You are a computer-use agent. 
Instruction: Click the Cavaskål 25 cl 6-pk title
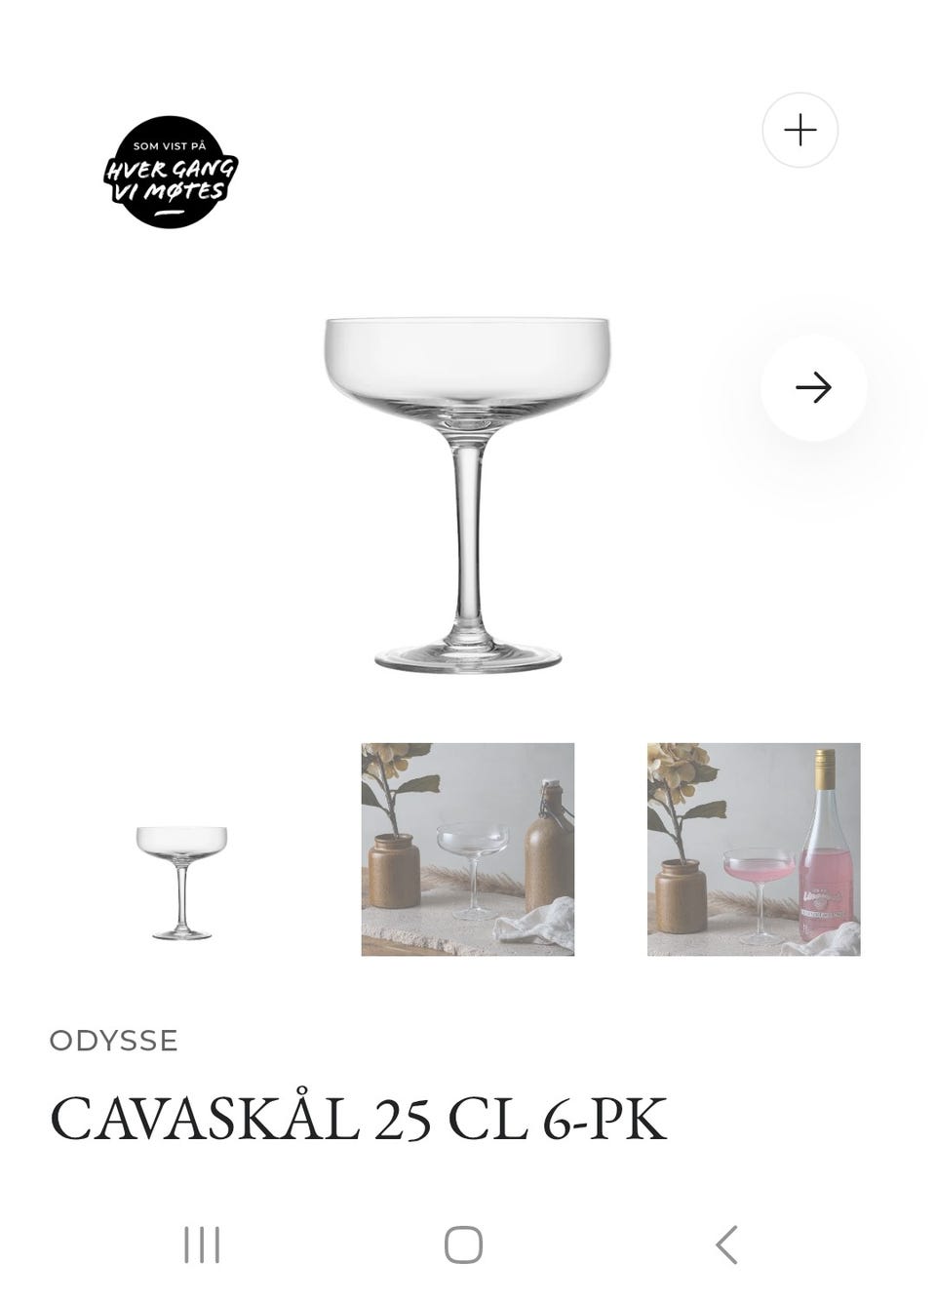(358, 1119)
